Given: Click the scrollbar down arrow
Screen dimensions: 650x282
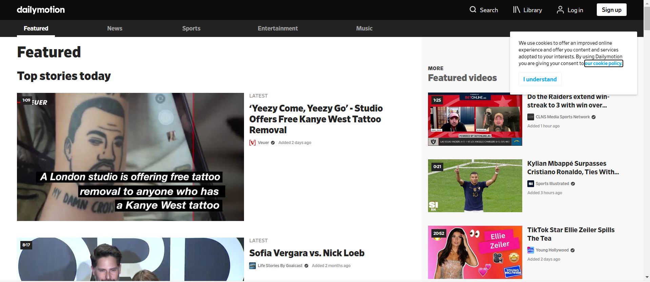Looking at the screenshot, I should tap(647, 278).
